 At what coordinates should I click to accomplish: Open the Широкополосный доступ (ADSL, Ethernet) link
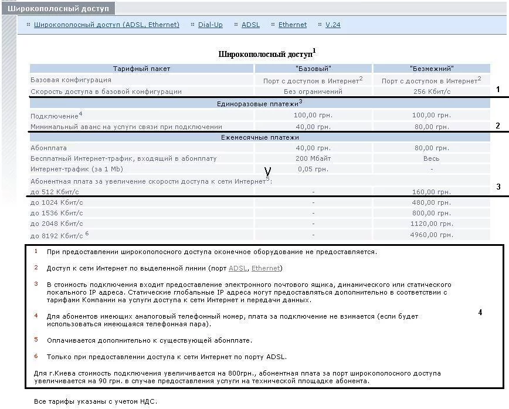coord(107,25)
